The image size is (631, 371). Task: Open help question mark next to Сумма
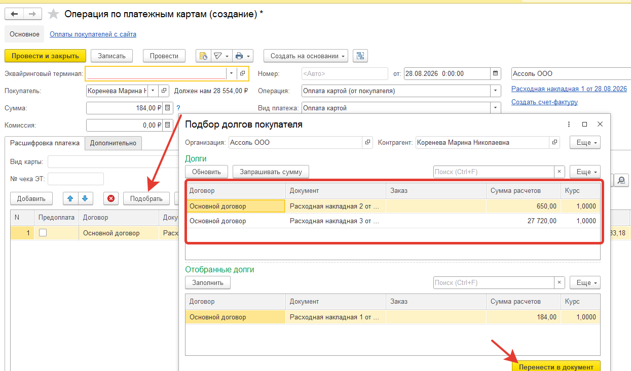coord(178,108)
